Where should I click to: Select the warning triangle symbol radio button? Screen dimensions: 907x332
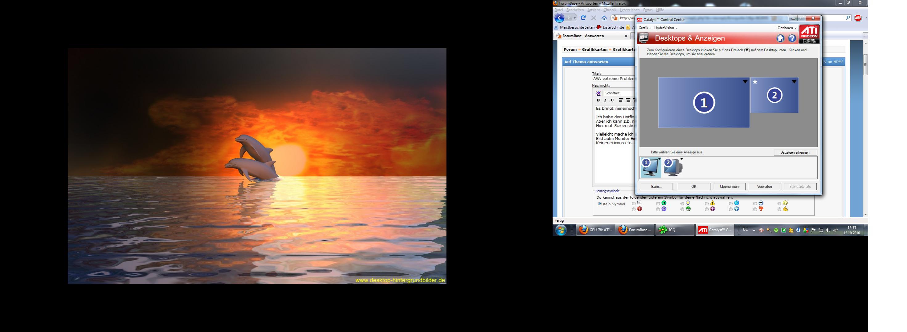coord(707,204)
